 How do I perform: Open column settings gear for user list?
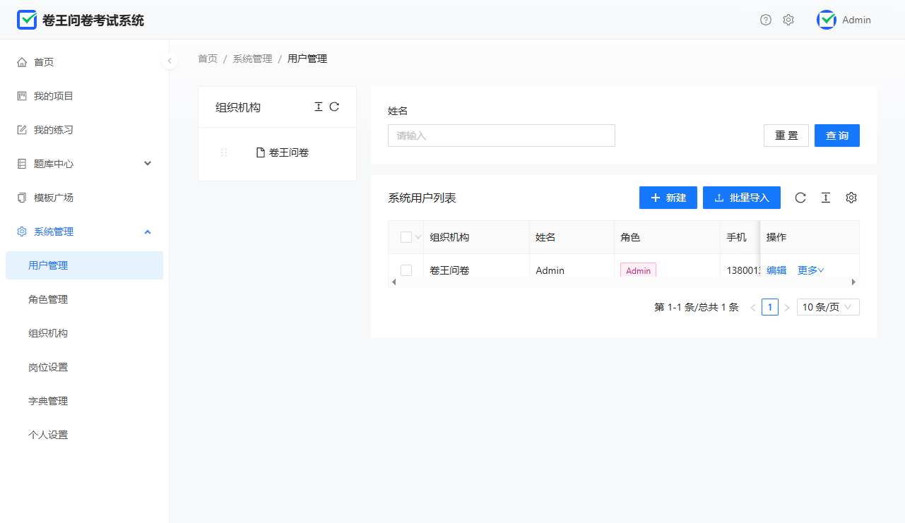tap(851, 198)
